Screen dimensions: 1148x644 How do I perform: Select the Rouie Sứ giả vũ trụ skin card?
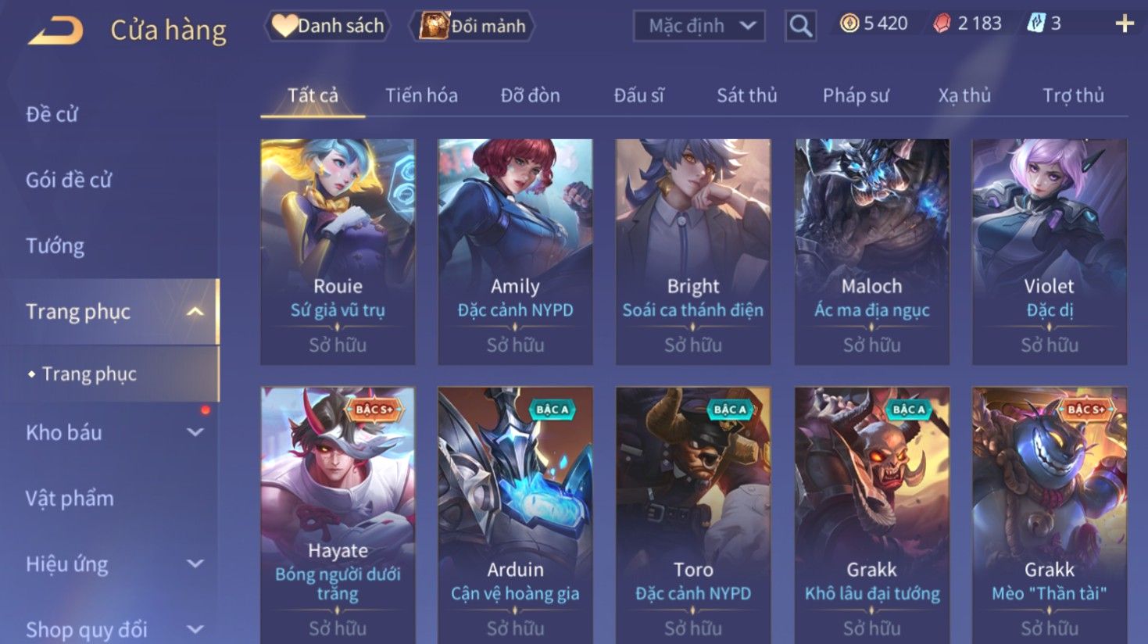pos(338,252)
